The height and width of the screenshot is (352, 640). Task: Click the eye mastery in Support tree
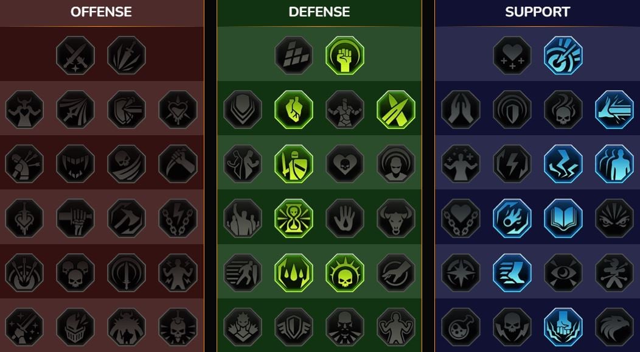pyautogui.click(x=563, y=272)
